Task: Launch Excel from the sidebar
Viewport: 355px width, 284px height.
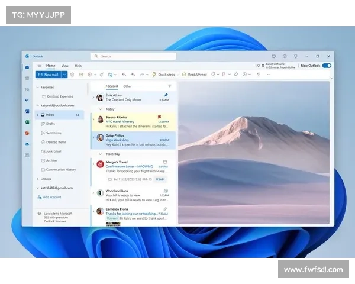Action: pos(27,122)
